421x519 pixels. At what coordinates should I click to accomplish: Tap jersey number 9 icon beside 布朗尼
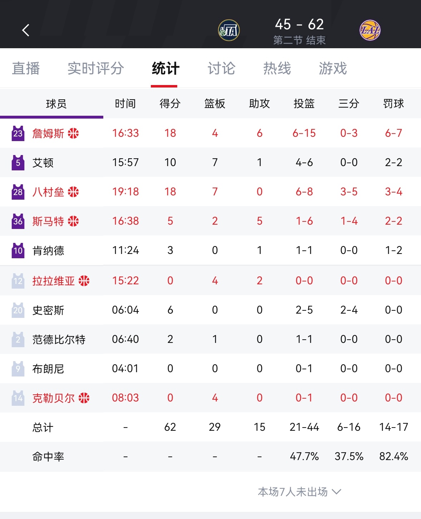[x=17, y=368]
